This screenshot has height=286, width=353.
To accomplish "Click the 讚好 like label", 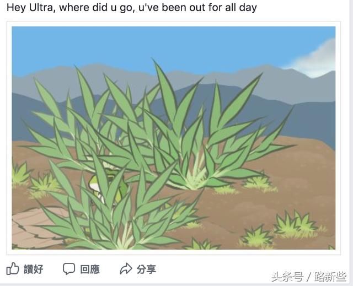I will click(33, 269).
